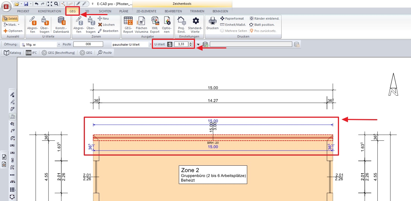Open the BEMASSEN ribbon tab
Image resolution: width=411 pixels, height=201 pixels.
(220, 11)
